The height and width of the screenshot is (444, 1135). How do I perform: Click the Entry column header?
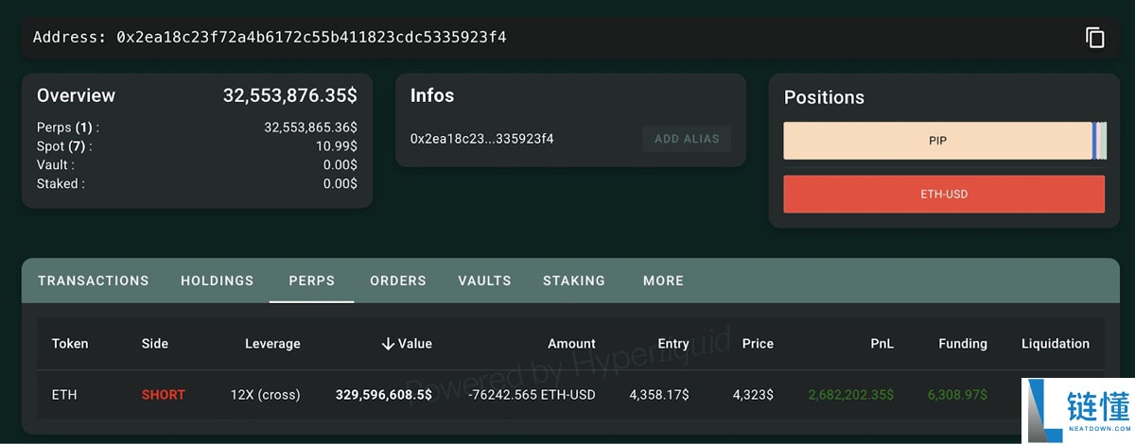(673, 344)
